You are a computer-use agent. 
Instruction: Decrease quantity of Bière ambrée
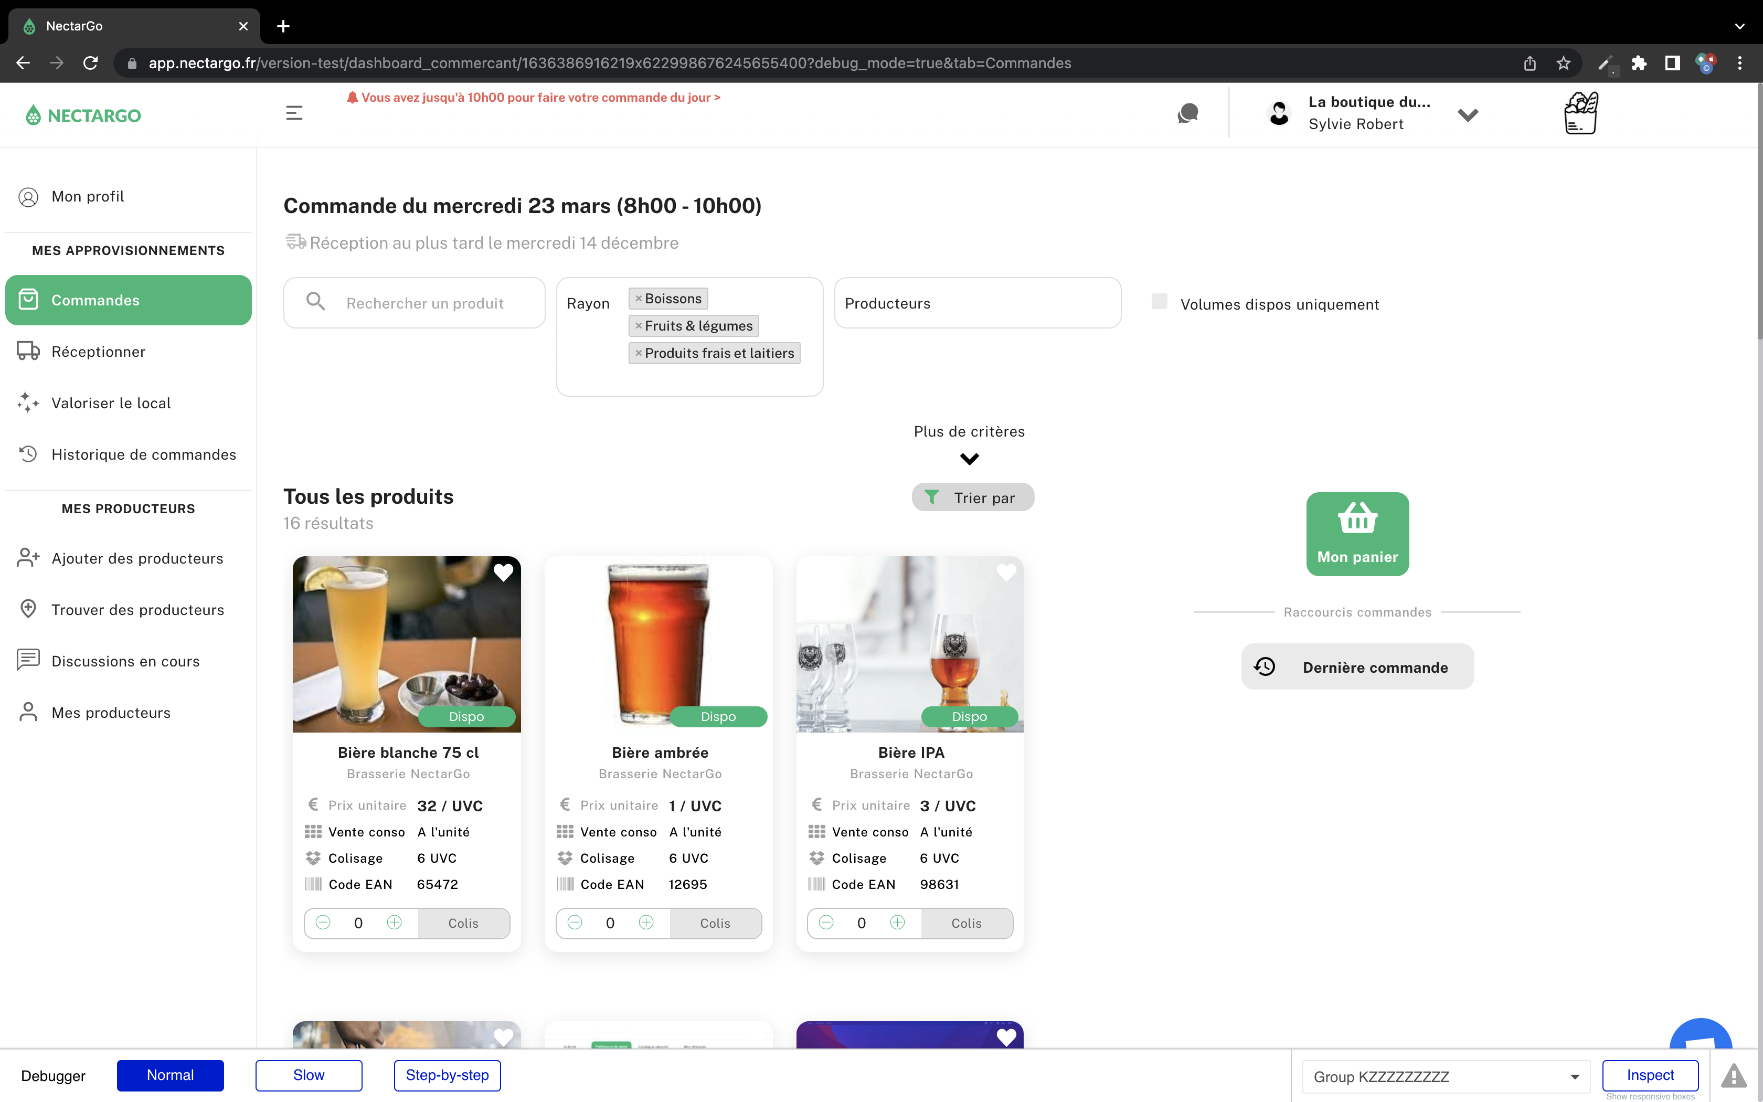point(575,923)
